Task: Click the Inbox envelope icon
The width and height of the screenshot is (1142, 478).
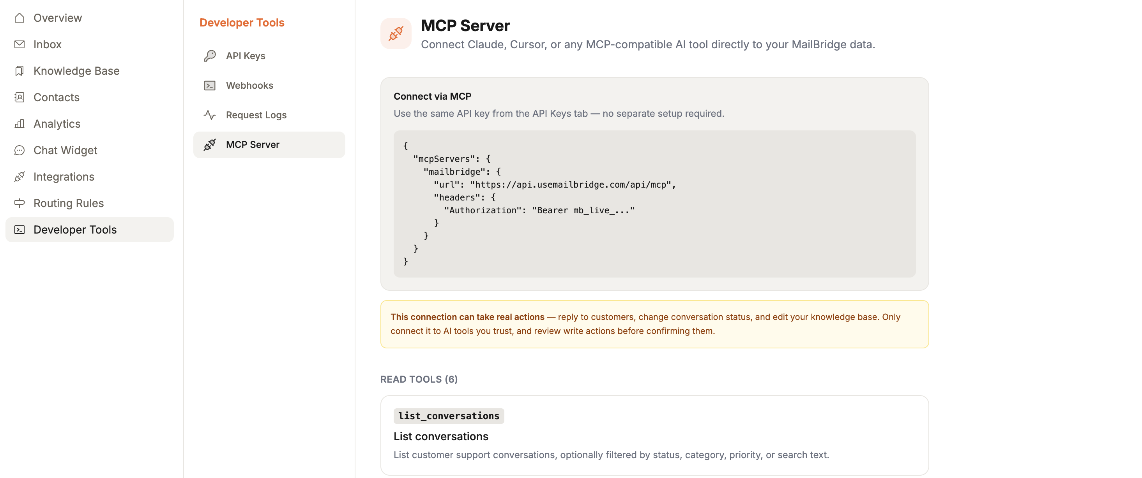Action: (19, 44)
